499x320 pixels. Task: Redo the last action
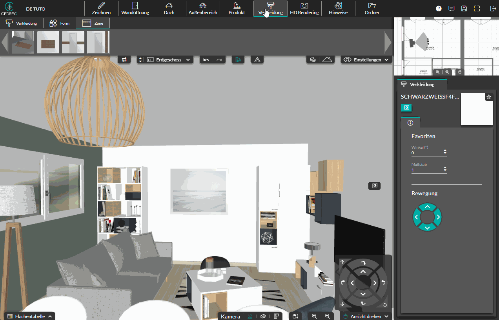[219, 60]
